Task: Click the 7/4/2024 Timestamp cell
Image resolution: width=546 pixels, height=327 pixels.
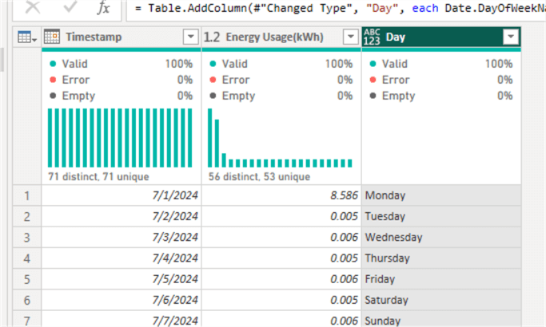Action: click(122, 258)
